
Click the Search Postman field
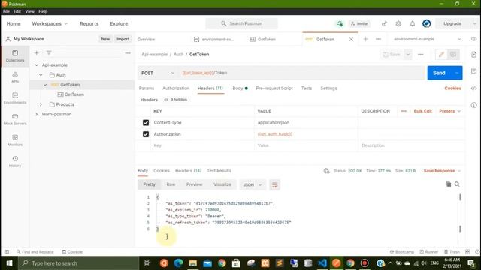pos(242,23)
